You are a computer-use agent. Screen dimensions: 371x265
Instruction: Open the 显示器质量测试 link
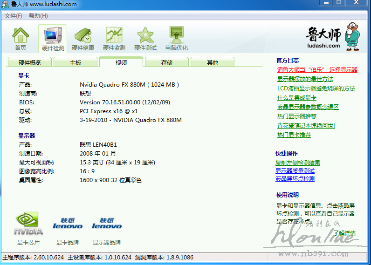coord(295,171)
